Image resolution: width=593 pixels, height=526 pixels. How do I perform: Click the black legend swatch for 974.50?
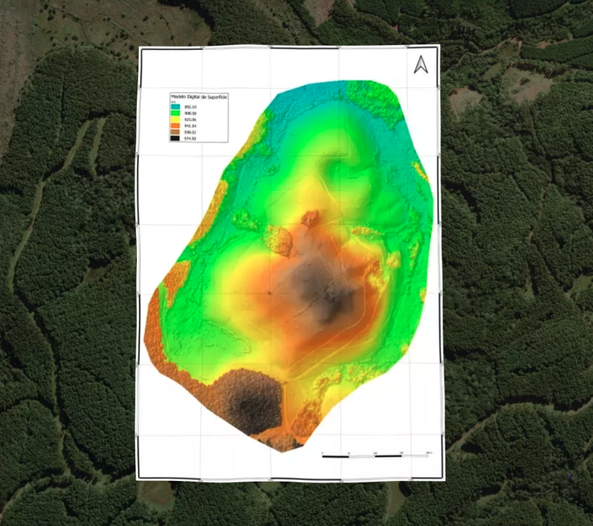(x=175, y=138)
